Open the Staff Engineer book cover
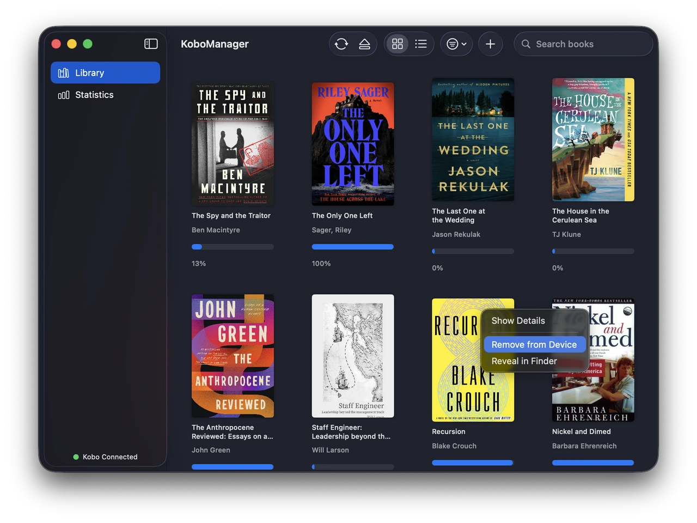Viewport: 697px width, 523px height. [x=353, y=356]
